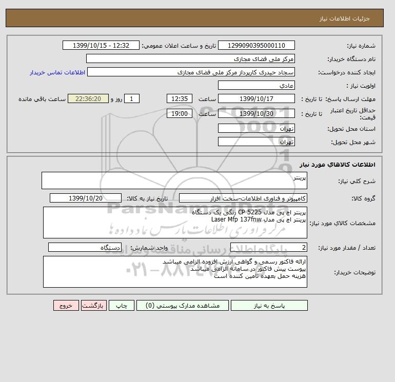Click the مهلت ارسال پاسخ label
395x382 pixels.
(x=350, y=99)
